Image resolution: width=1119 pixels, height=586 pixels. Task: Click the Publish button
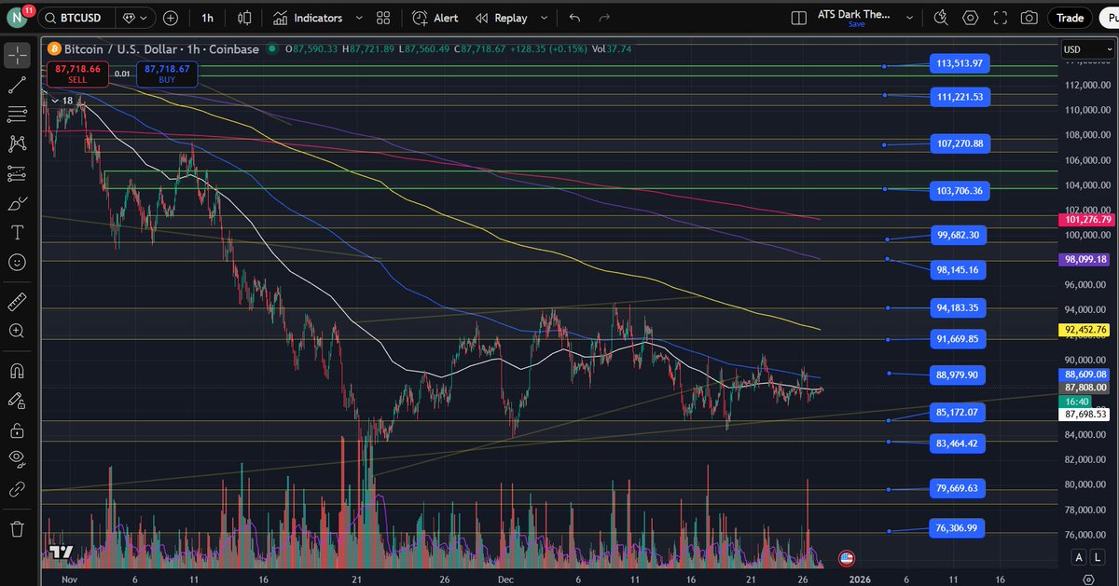[1109, 18]
